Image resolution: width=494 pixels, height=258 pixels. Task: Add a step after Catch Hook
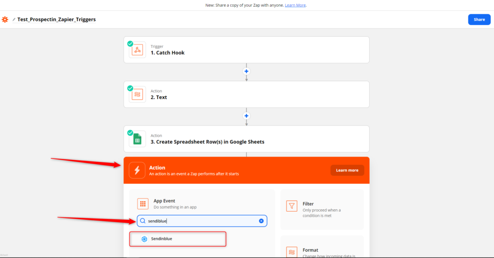[x=247, y=72]
